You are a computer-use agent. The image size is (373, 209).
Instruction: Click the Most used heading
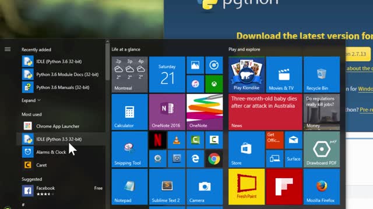tap(31, 114)
